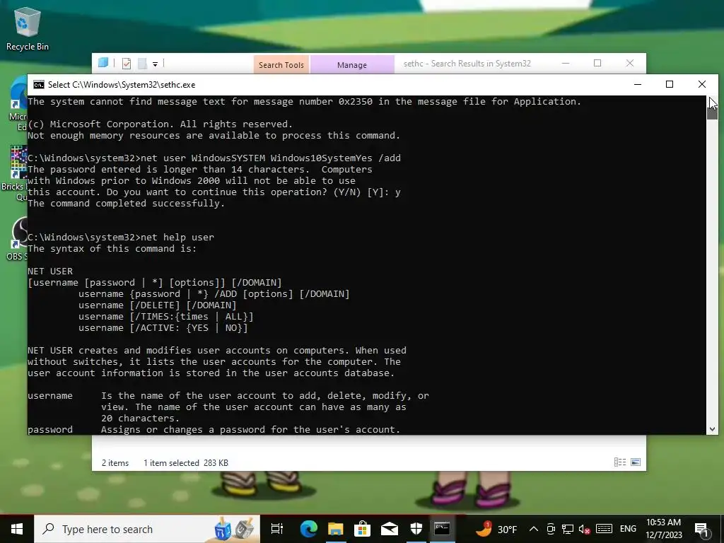This screenshot has height=543, width=724.
Task: Click the command prompt window system icon
Action: pyautogui.click(x=39, y=85)
